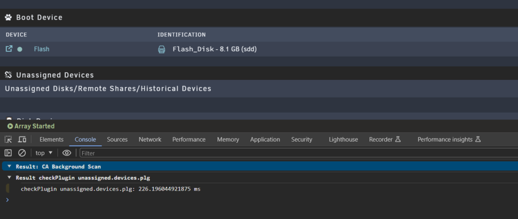The image size is (518, 219).
Task: Switch to the Elements tab
Action: pyautogui.click(x=51, y=139)
